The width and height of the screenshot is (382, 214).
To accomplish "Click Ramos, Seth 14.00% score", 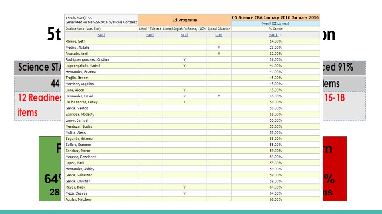I will (275, 41).
